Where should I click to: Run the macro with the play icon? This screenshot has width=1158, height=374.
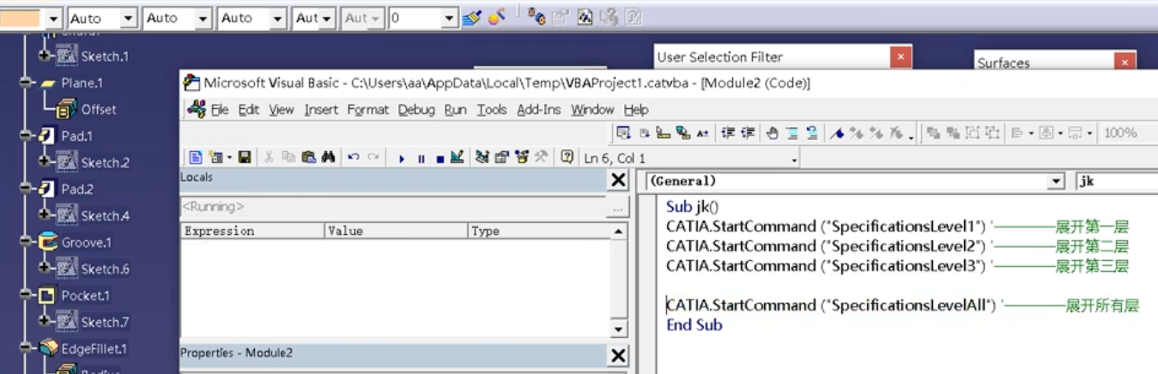pos(402,158)
